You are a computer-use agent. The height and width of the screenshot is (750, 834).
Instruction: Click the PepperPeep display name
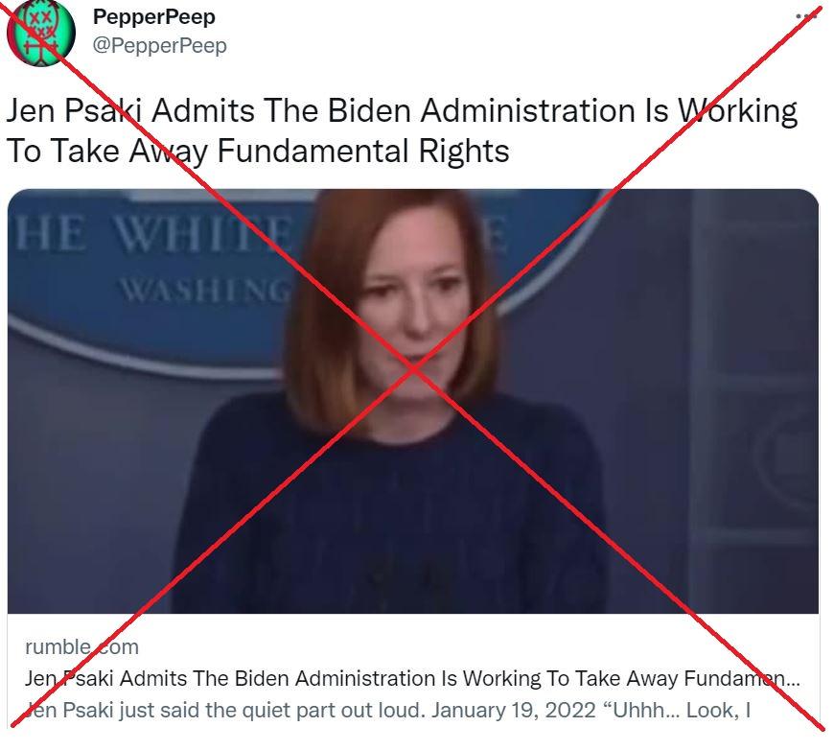coord(153,17)
